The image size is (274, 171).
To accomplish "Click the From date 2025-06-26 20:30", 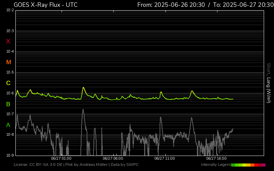I will pos(171,5).
